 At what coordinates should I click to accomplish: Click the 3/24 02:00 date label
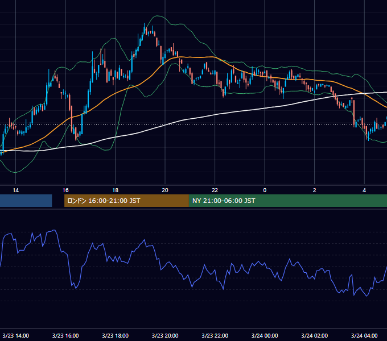coord(314,335)
